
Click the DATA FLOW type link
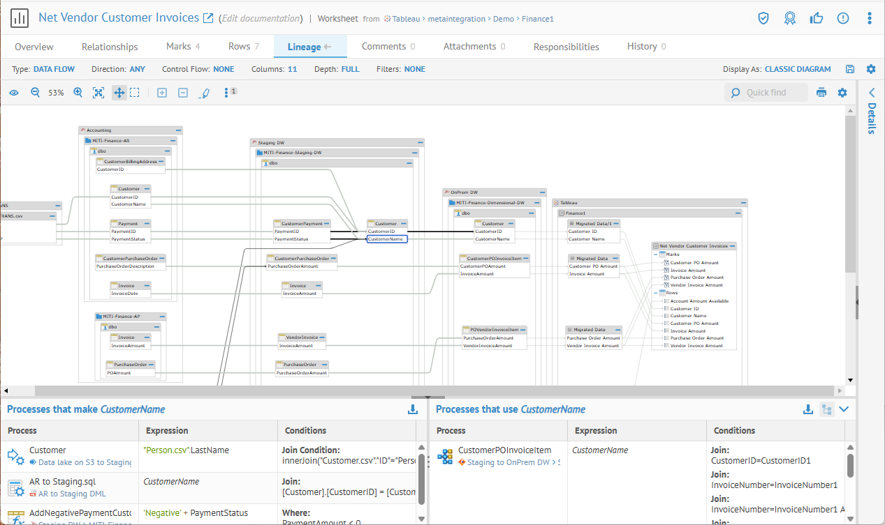click(x=54, y=69)
